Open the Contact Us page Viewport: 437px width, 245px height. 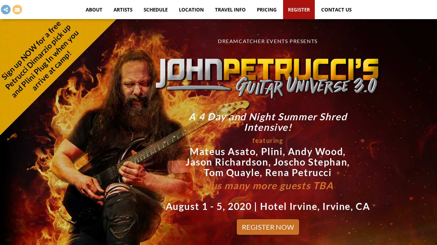coord(336,10)
